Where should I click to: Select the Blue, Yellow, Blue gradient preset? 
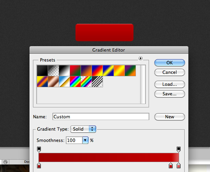(108, 71)
